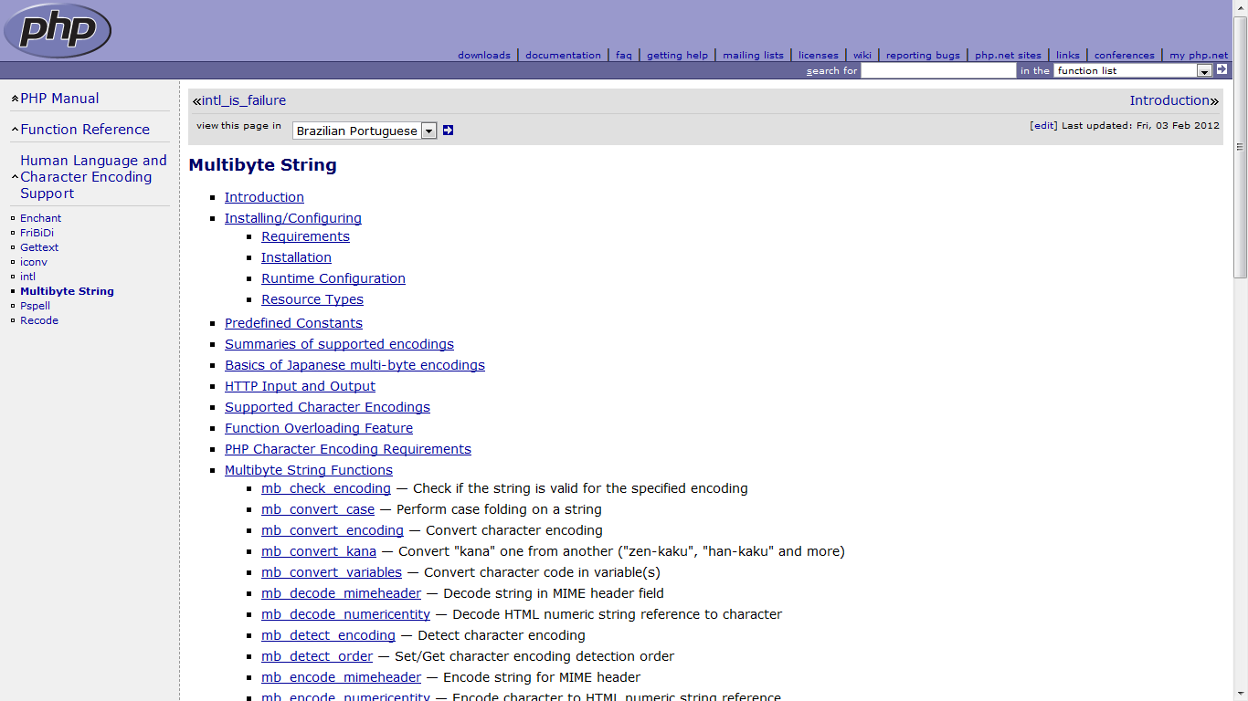The image size is (1248, 701).
Task: Open the documentation menu item
Action: pos(563,55)
